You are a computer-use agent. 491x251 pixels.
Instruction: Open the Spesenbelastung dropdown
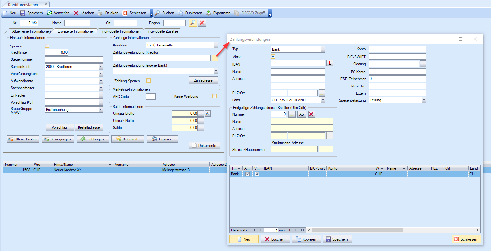[424, 100]
